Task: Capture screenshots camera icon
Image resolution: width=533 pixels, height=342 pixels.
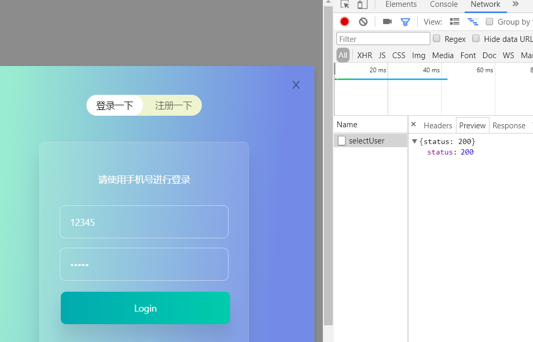Action: (387, 22)
